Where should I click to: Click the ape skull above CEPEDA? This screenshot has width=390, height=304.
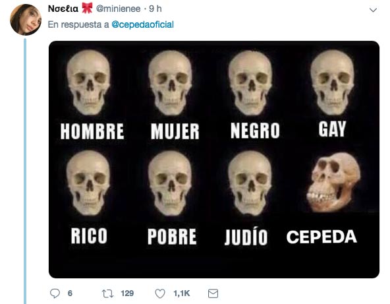point(333,182)
